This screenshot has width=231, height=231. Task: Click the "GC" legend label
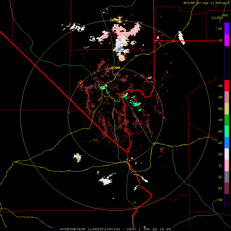point(220,177)
